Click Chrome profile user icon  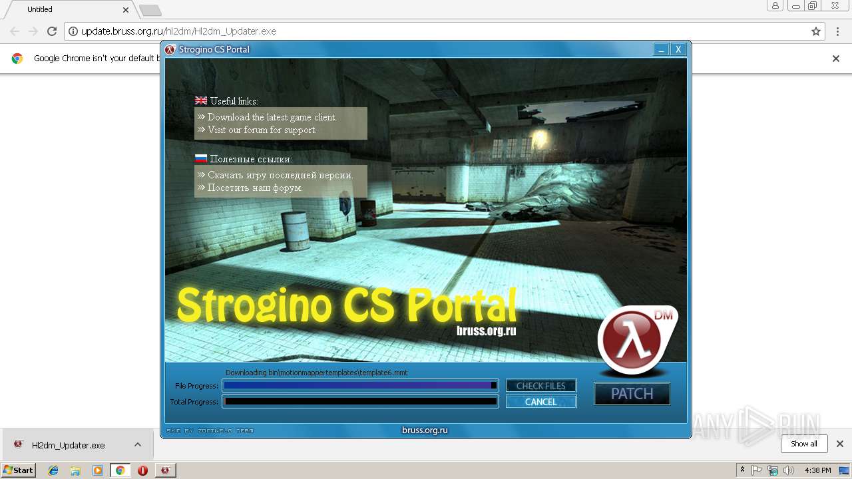click(775, 6)
